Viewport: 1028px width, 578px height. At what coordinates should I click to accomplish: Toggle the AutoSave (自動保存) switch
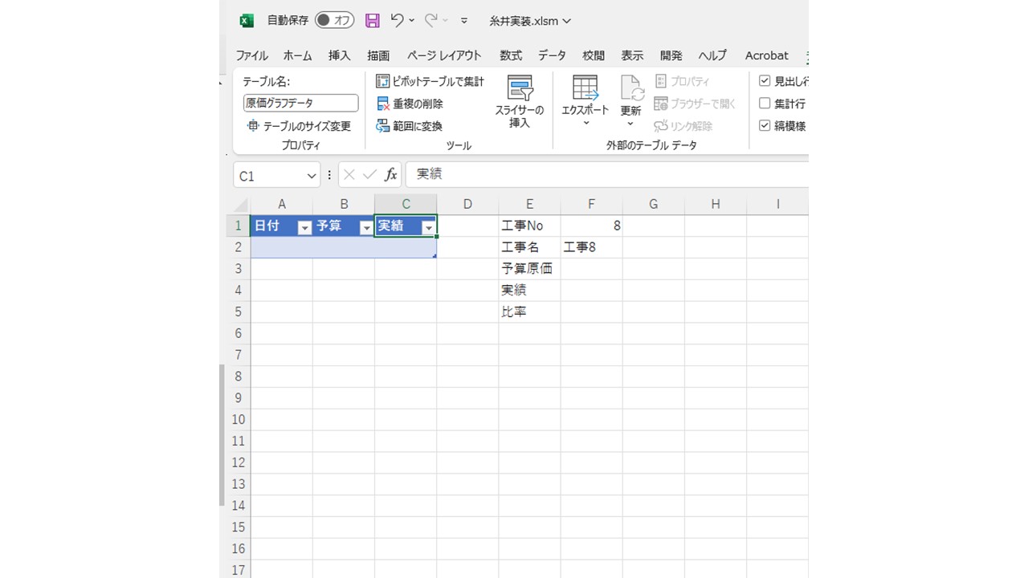tap(334, 20)
